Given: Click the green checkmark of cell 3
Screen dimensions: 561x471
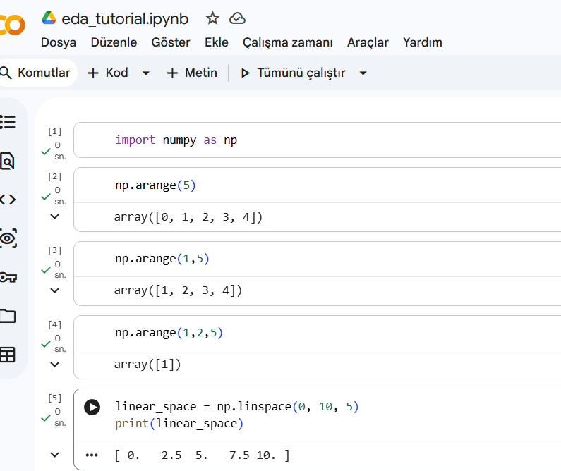Looking at the screenshot, I should [46, 270].
